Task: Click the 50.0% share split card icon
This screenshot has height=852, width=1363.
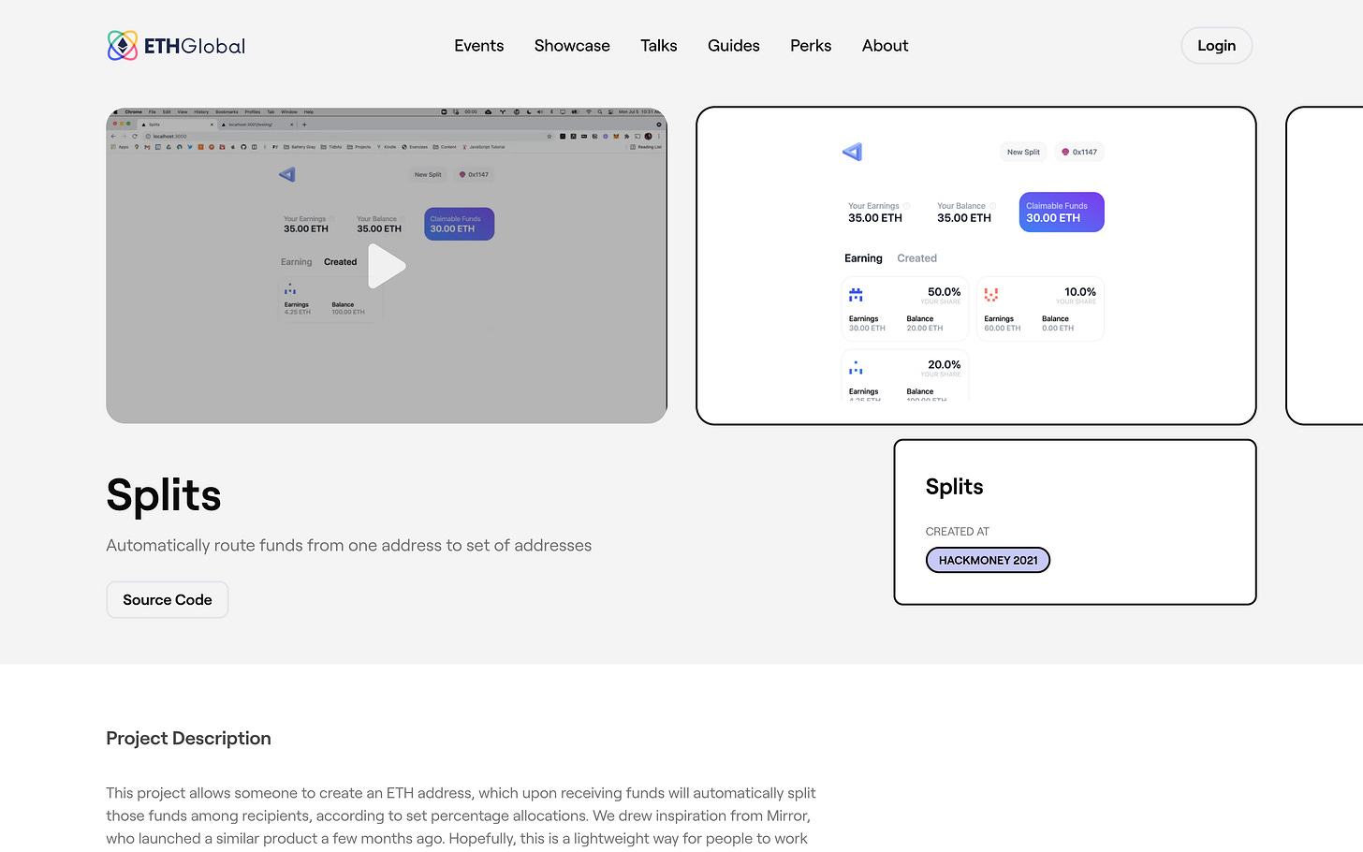Action: 856,295
